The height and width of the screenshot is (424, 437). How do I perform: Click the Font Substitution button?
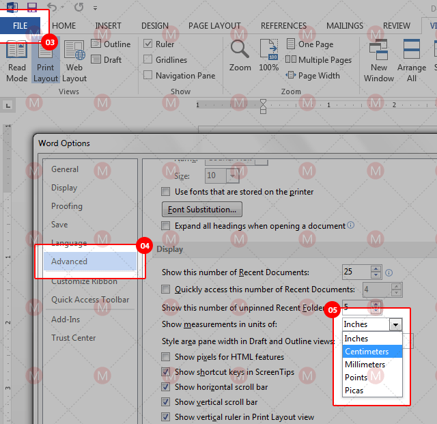(202, 210)
